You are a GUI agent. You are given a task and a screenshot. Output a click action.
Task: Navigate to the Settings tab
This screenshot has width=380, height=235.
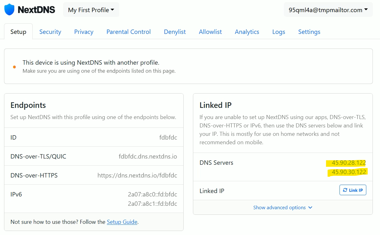pos(309,32)
